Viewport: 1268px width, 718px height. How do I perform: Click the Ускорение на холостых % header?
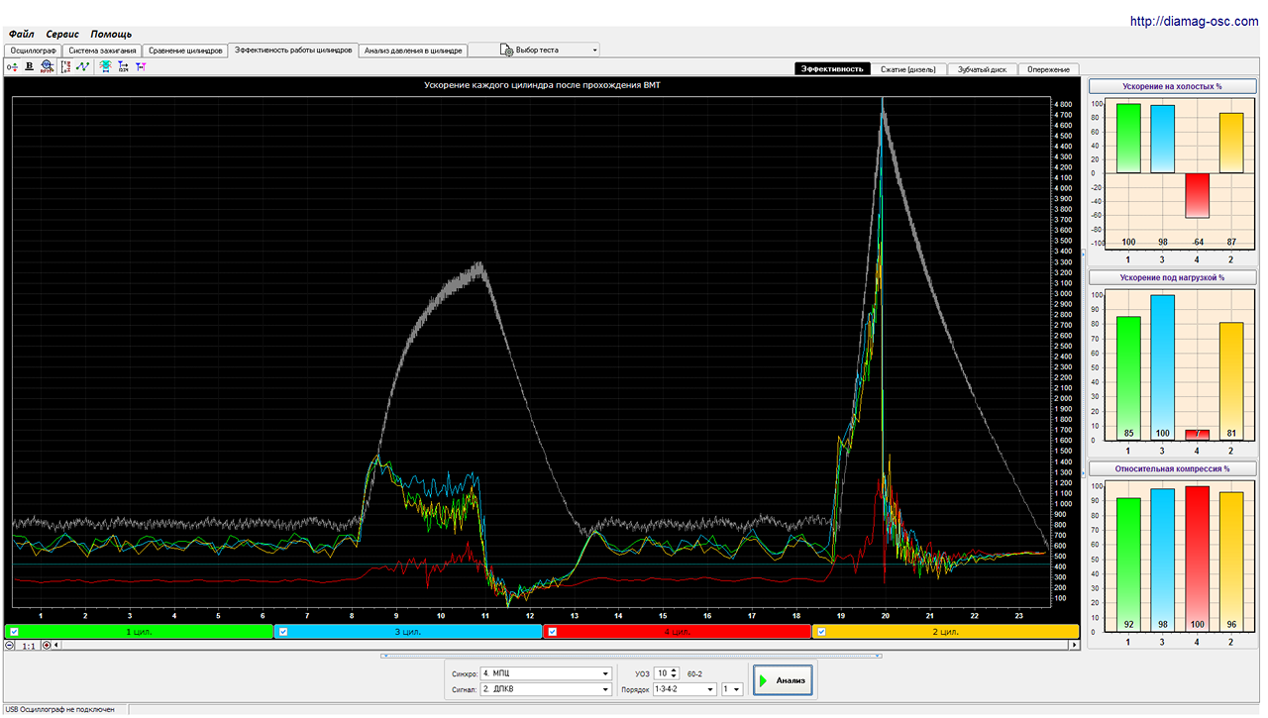(x=1172, y=87)
